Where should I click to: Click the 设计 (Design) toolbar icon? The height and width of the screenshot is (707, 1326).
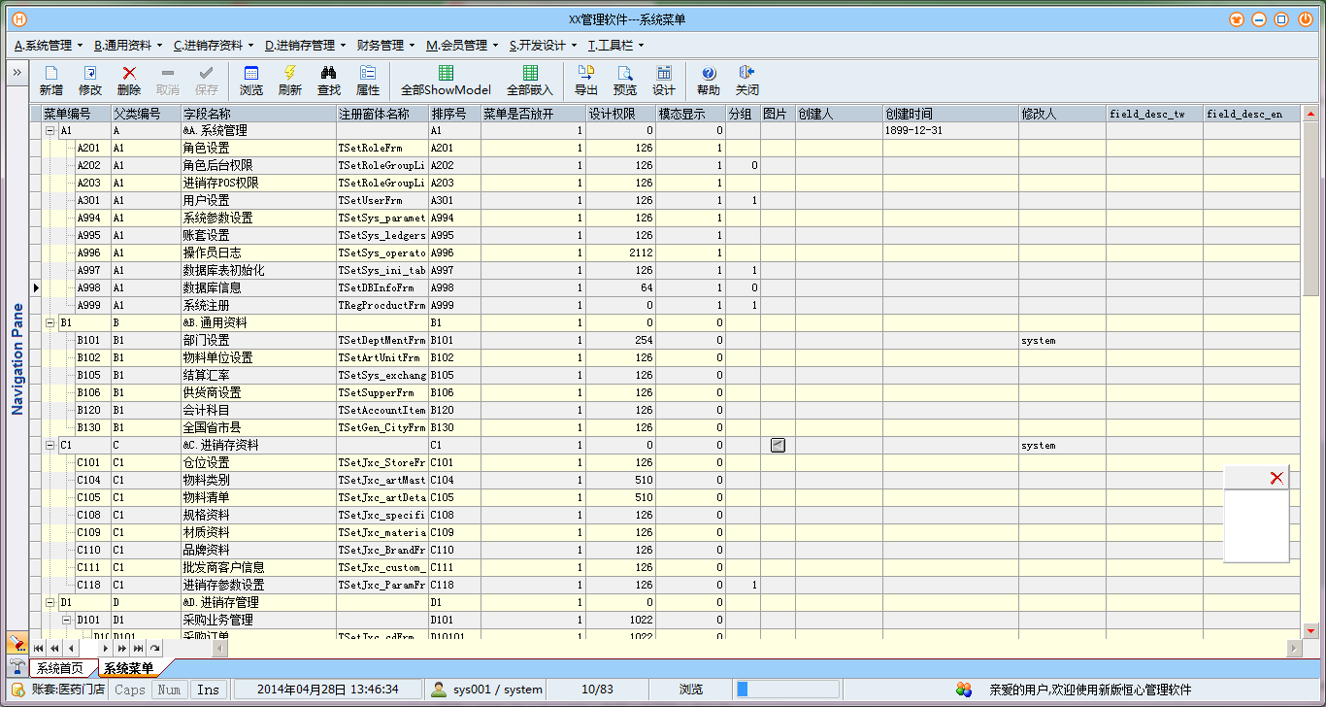point(664,80)
